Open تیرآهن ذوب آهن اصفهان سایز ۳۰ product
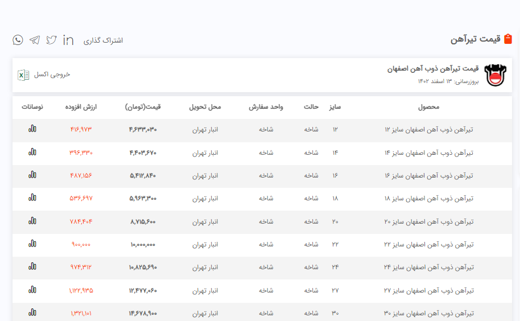This screenshot has height=321, width=520. pos(428,313)
